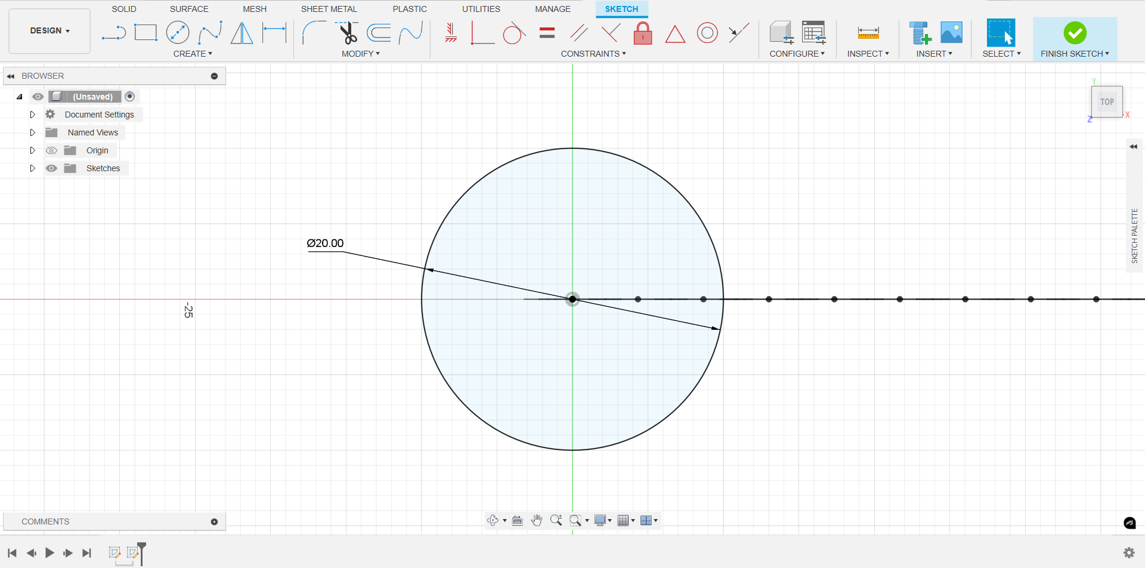The height and width of the screenshot is (568, 1145).
Task: Select the Fillet tool
Action: click(314, 33)
